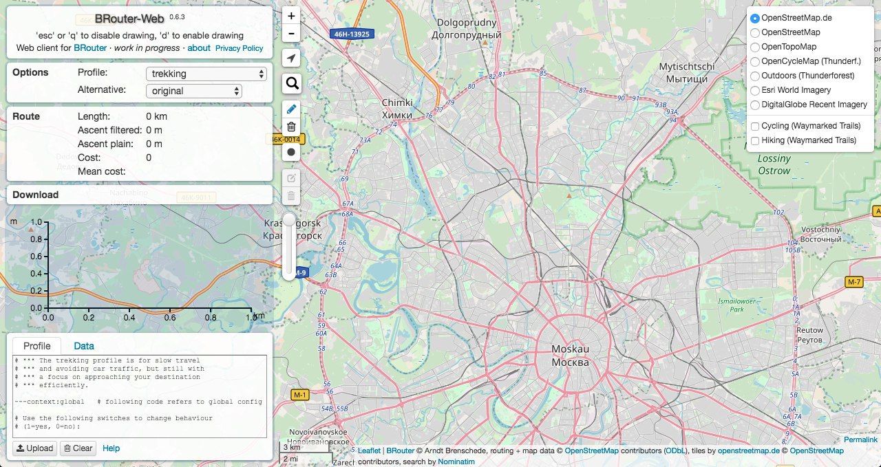The height and width of the screenshot is (467, 881).
Task: Click the 'Length:' label in Route panel
Action: [x=94, y=116]
